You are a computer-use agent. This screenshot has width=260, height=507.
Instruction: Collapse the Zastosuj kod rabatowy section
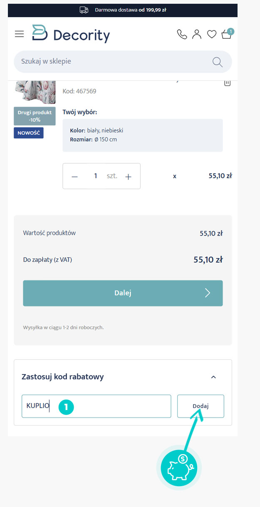(x=213, y=377)
